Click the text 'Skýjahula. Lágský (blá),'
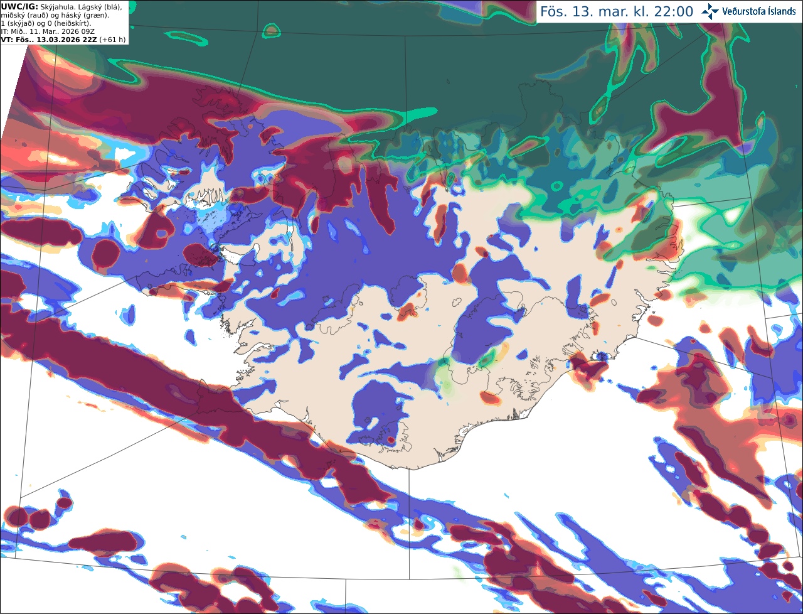Viewport: 803px width, 614px height. [x=81, y=6]
